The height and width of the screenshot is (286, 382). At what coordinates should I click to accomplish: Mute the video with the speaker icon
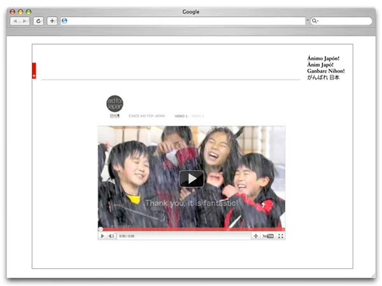click(111, 236)
